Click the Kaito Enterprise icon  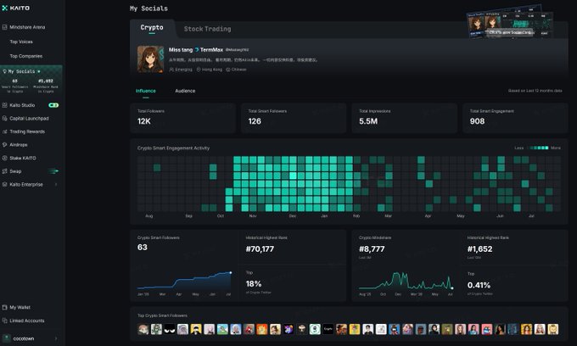(5, 185)
